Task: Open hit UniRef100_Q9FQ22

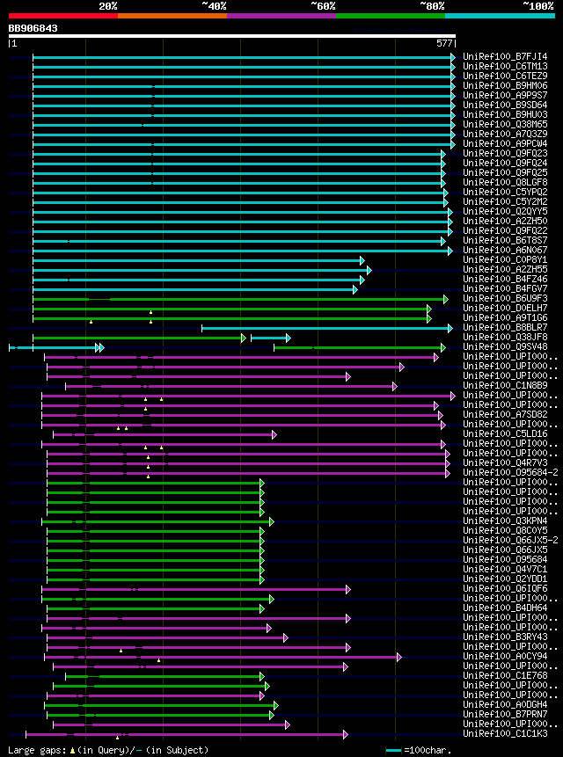Action: point(505,230)
